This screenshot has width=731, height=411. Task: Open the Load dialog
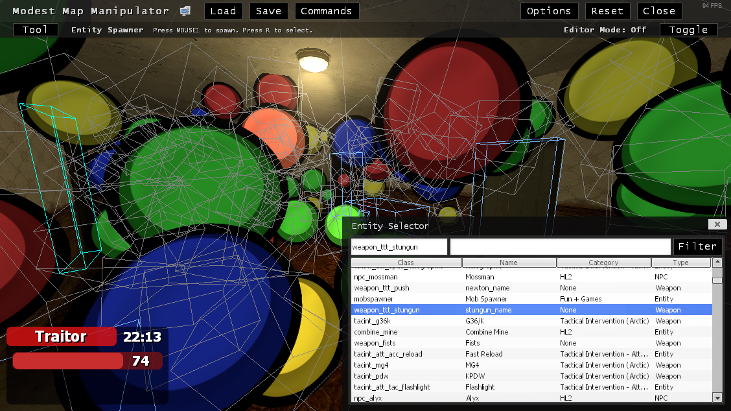[x=224, y=11]
